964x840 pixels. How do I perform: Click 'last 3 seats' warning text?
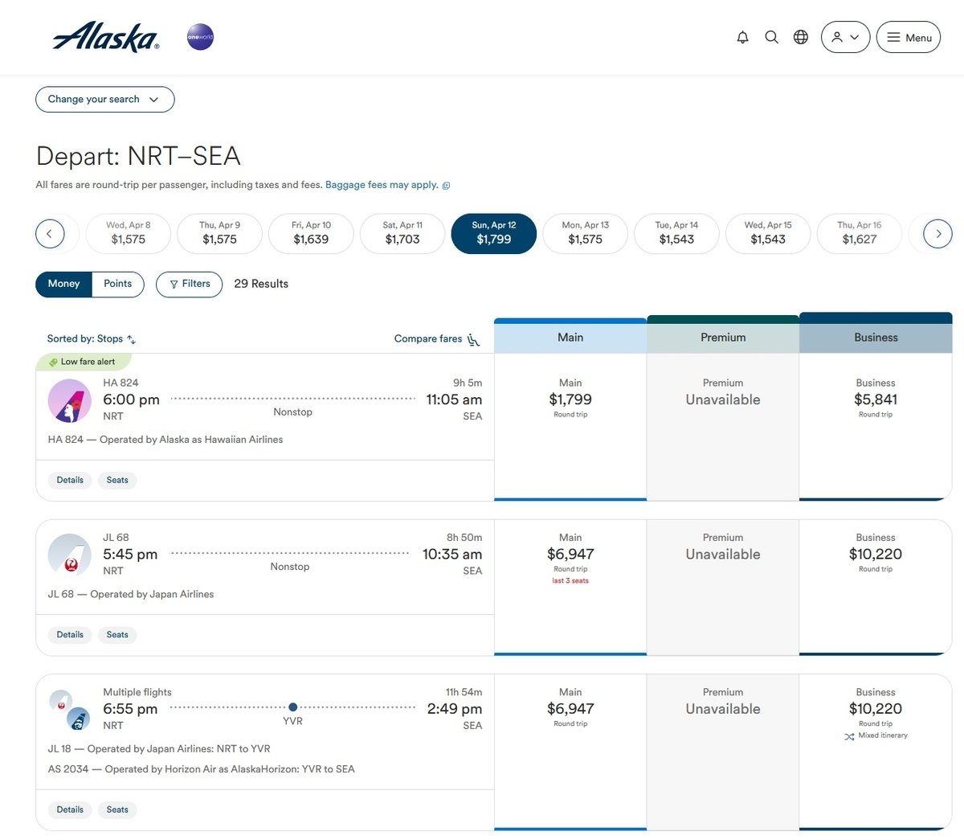click(570, 580)
